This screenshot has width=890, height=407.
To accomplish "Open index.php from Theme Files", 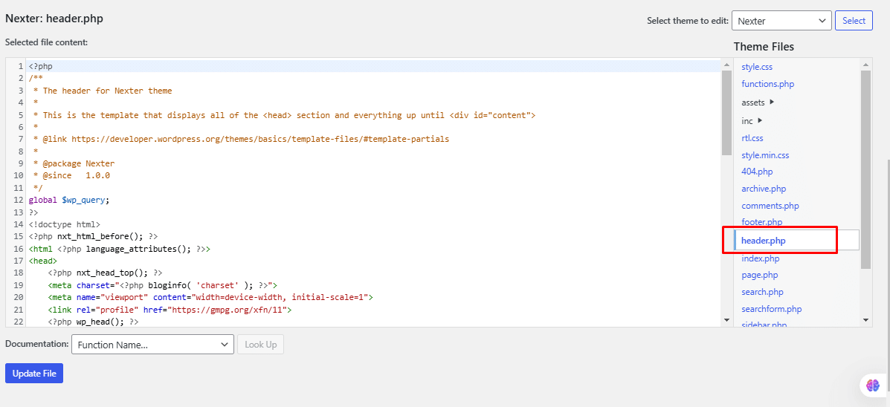I will [x=760, y=258].
